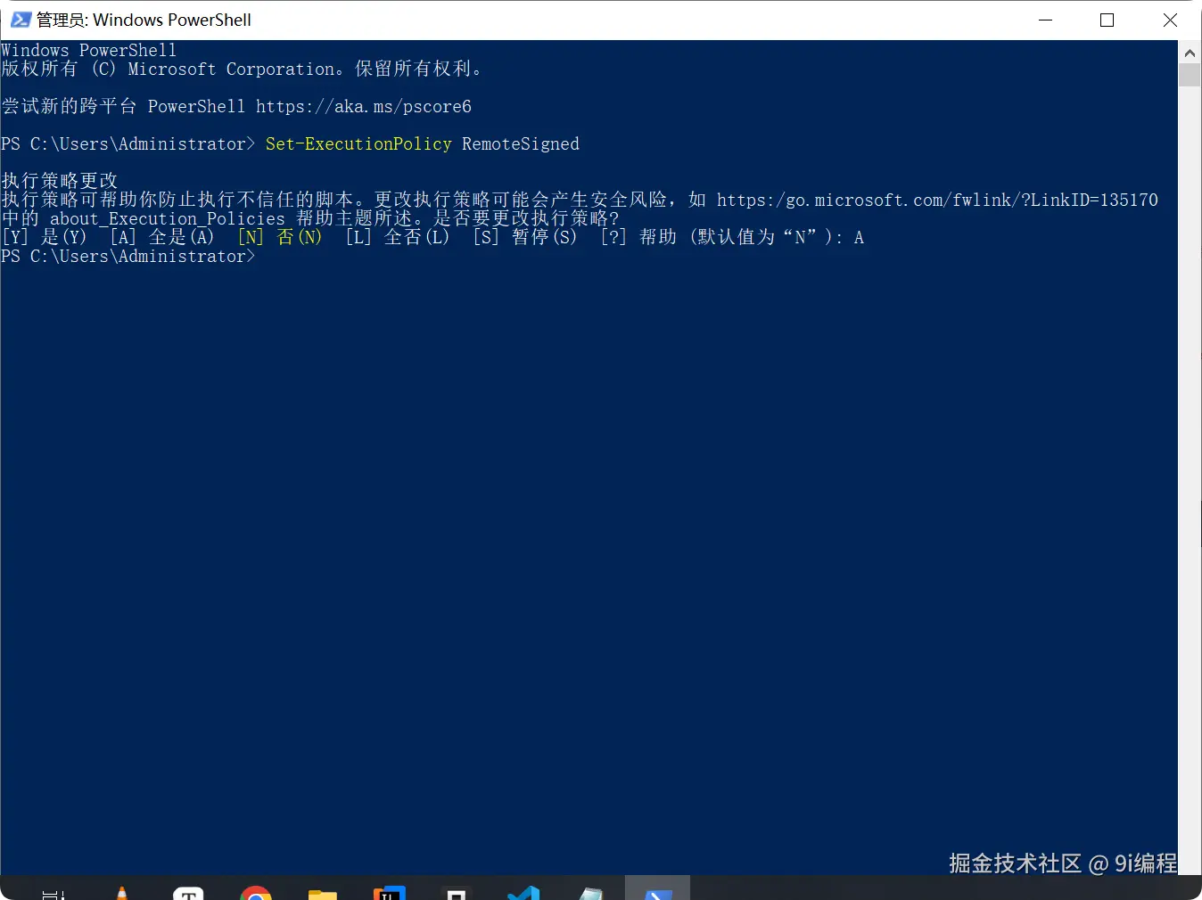Click the Task View taskbar icon

point(54,894)
